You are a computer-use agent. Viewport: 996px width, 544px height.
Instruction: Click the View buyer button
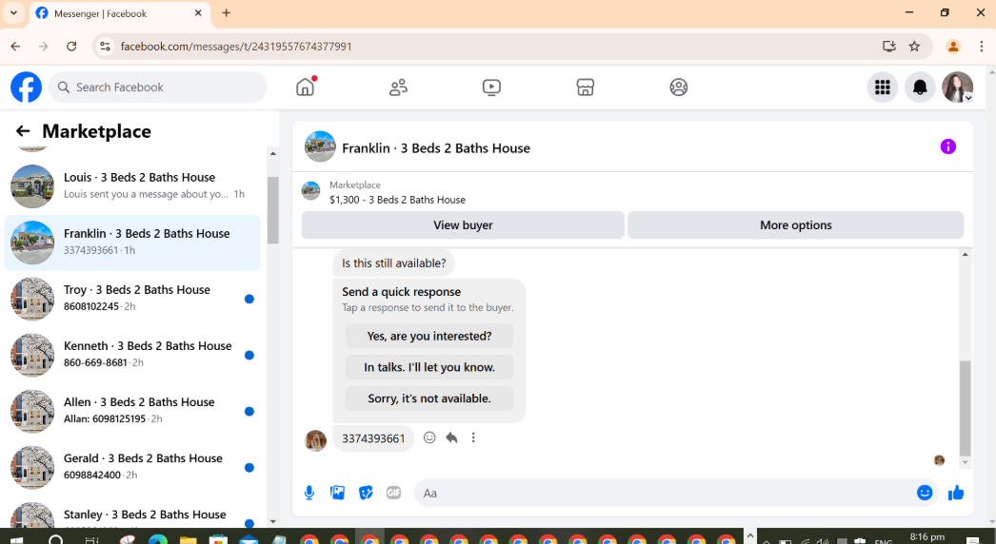(x=463, y=224)
